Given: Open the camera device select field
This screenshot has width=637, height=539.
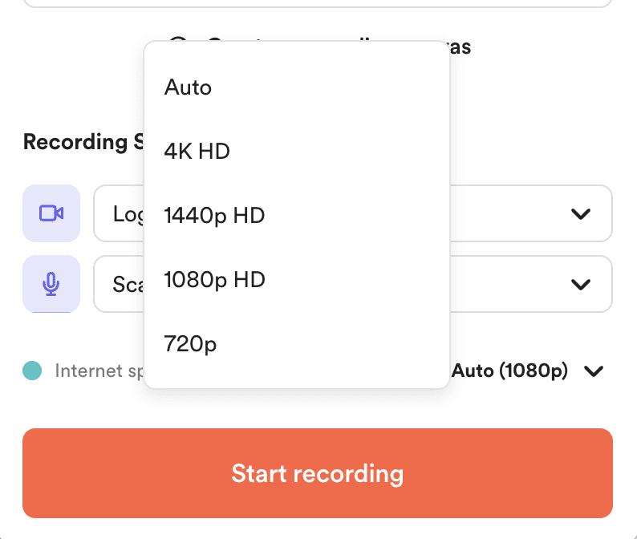Looking at the screenshot, I should pyautogui.click(x=119, y=213).
